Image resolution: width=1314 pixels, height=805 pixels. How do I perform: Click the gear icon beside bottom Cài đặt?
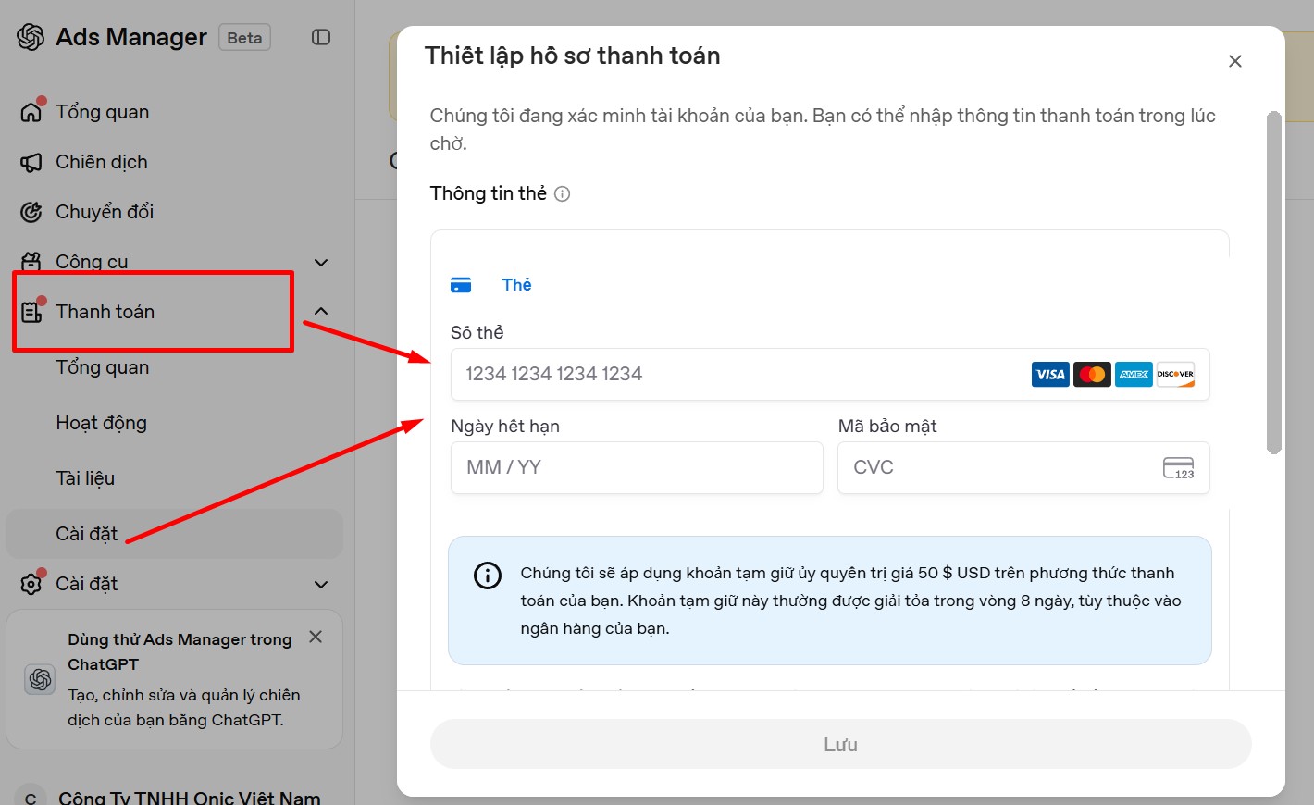31,584
